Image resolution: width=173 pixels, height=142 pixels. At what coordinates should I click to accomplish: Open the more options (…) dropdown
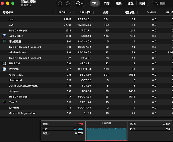coord(80,3)
